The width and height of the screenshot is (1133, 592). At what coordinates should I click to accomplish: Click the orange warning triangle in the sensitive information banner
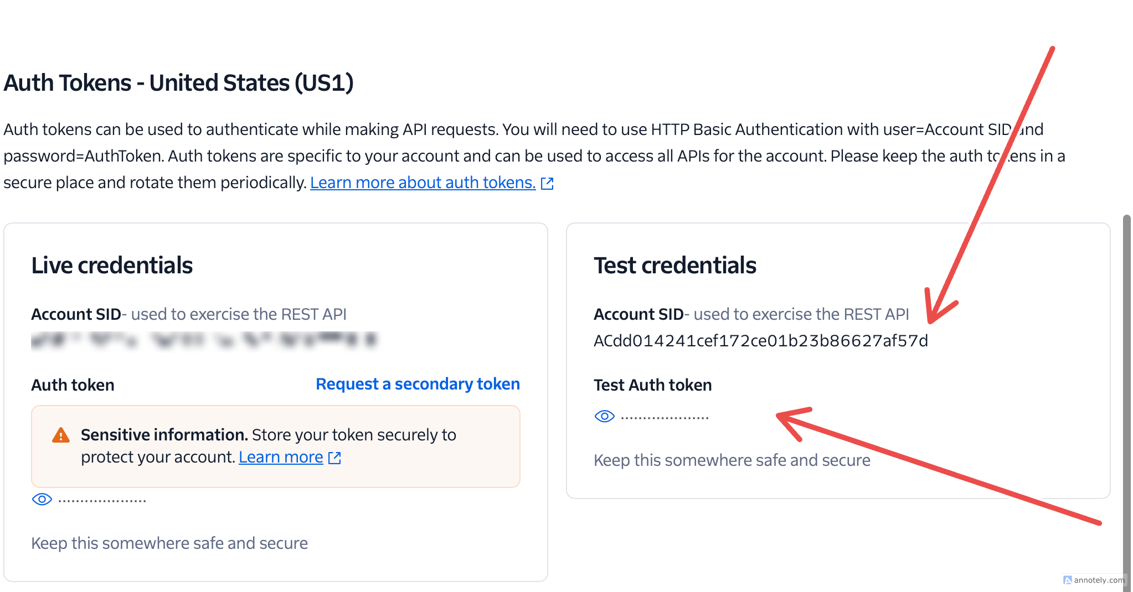[60, 435]
